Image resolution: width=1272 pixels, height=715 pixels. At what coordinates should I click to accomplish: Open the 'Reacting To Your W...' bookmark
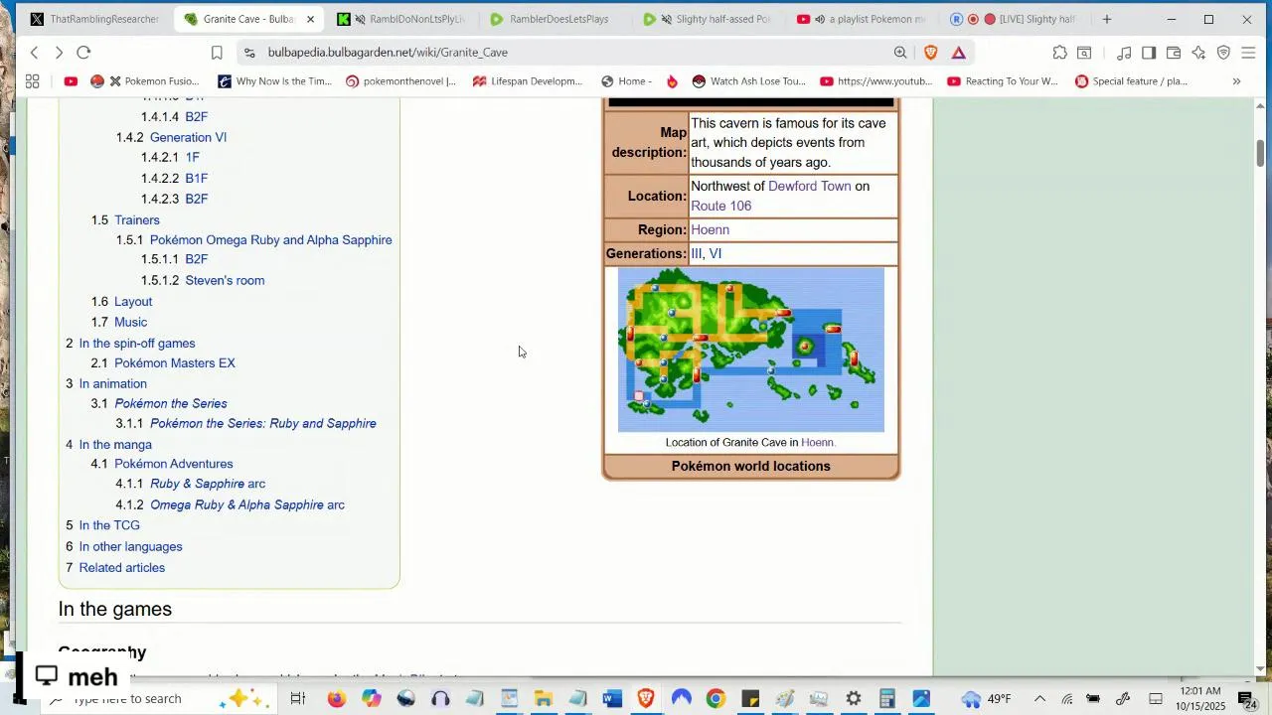pos(1003,81)
